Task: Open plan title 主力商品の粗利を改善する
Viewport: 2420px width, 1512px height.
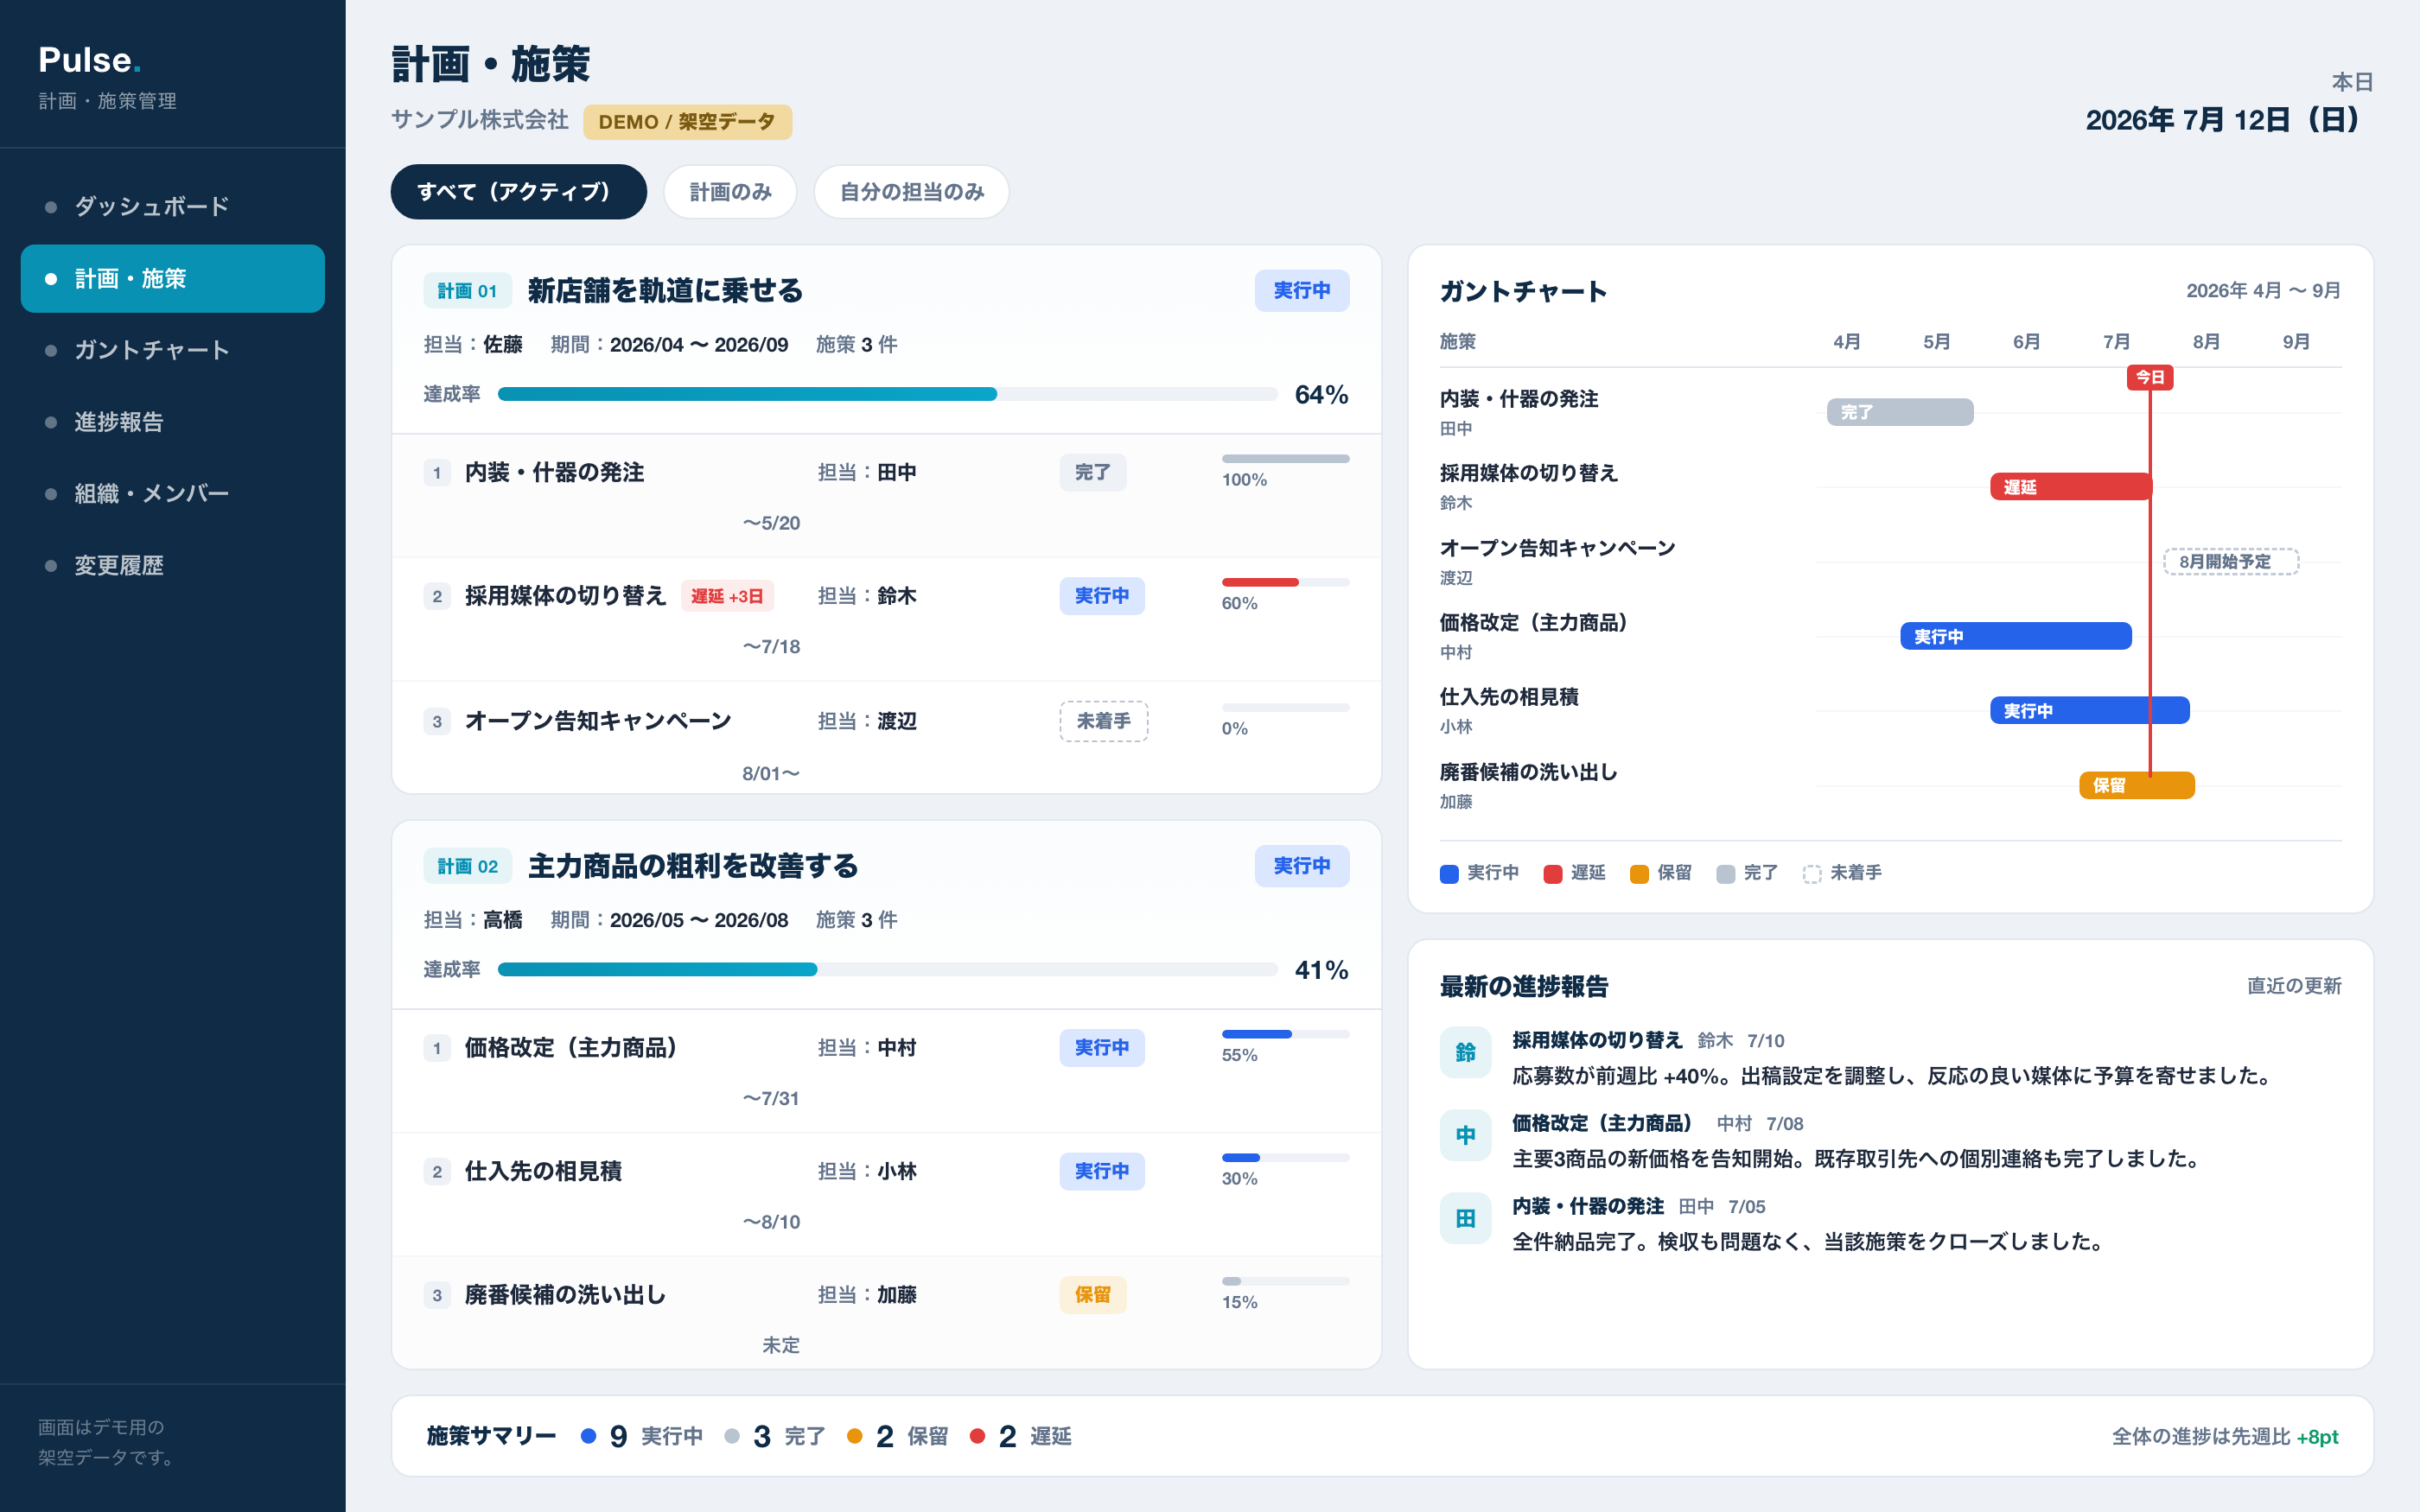Action: click(x=693, y=866)
